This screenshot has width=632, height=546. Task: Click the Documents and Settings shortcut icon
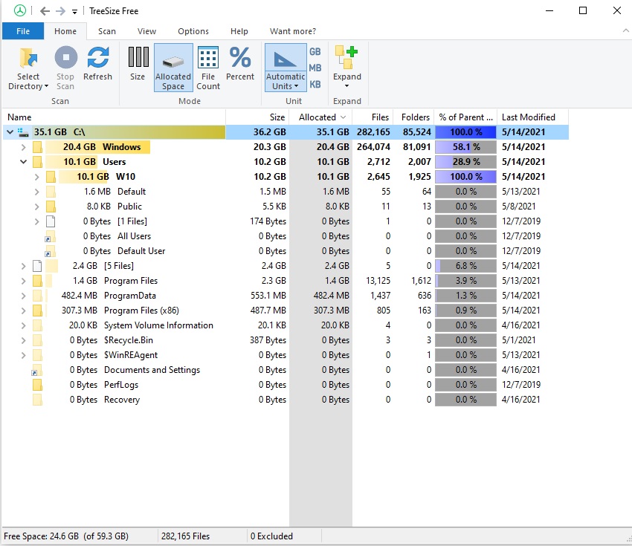pyautogui.click(x=37, y=370)
